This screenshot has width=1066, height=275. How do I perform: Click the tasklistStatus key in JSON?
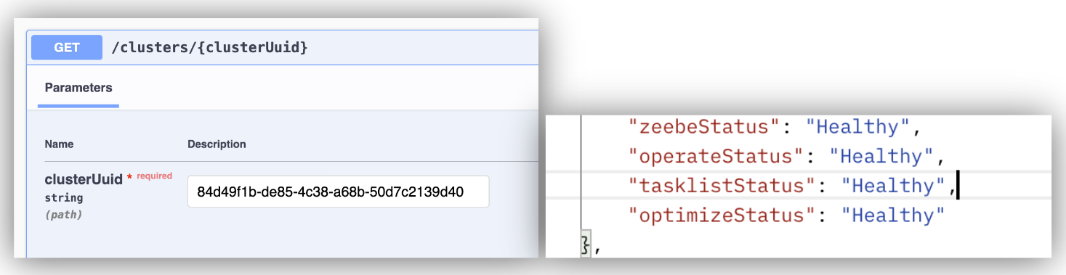716,186
